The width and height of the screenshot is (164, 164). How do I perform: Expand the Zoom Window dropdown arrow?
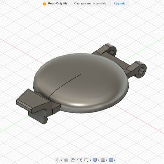[x=90, y=160]
